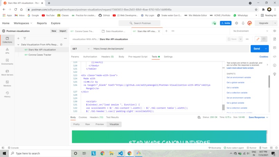This screenshot has height=157, width=279.
Task: Switch to the Test Results response tab
Action: 112,117
